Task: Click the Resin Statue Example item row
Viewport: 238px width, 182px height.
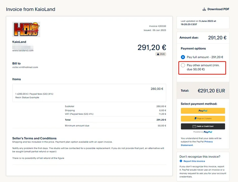Action: tap(27, 97)
